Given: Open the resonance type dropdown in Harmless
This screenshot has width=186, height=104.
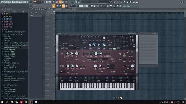Looking at the screenshot, I should [x=104, y=59].
